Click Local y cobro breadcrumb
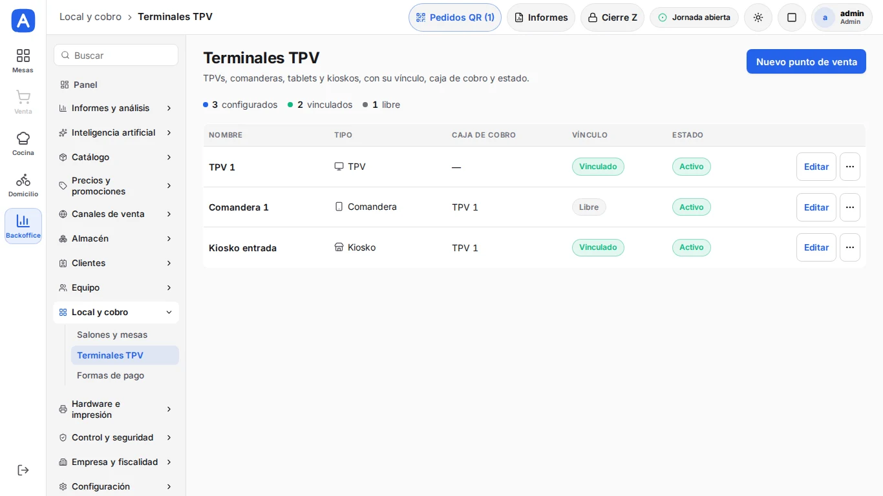The width and height of the screenshot is (883, 496). [90, 17]
